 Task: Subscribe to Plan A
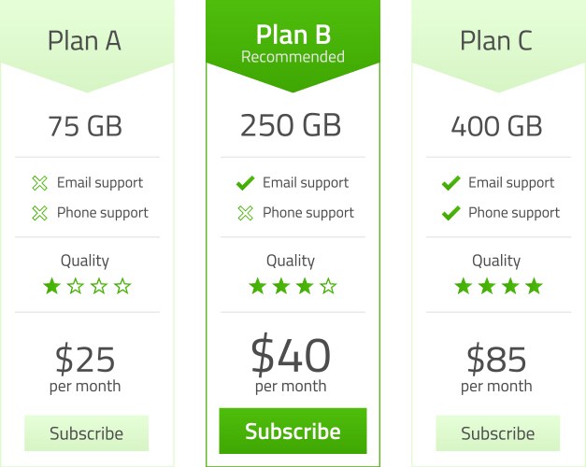[x=86, y=433]
